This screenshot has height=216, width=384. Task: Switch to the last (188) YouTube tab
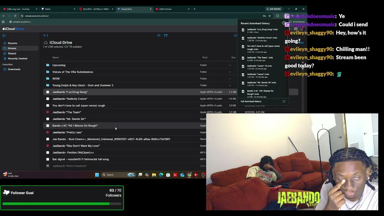pos(172,9)
